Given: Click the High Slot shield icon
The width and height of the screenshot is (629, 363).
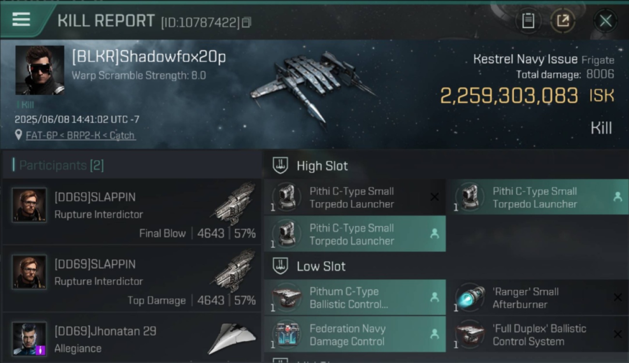Looking at the screenshot, I should 281,166.
